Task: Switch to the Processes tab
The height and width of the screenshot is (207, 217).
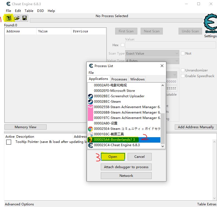Action: 119,79
